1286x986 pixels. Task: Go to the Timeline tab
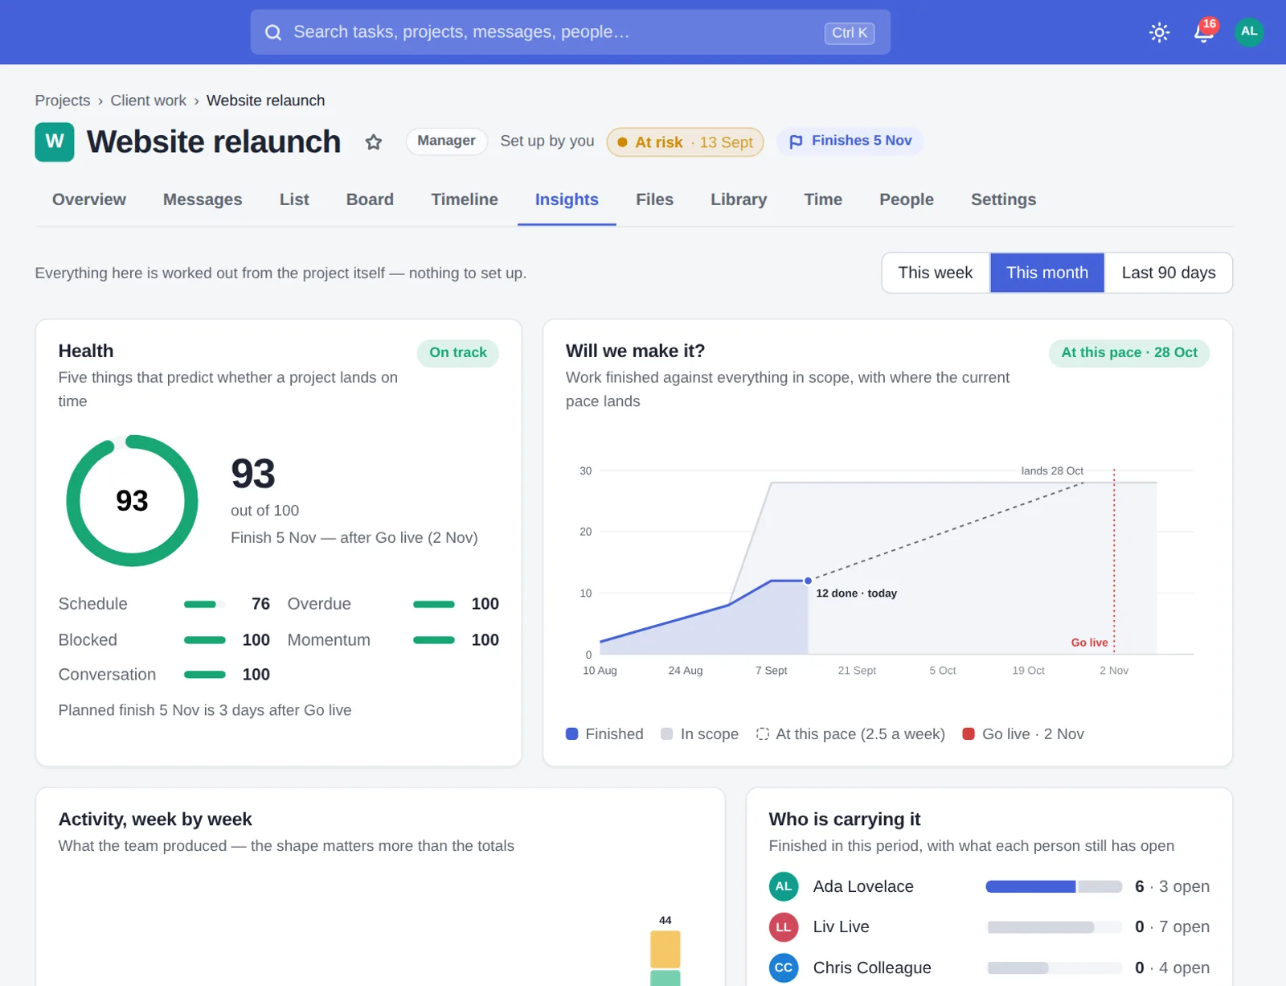[x=465, y=199]
